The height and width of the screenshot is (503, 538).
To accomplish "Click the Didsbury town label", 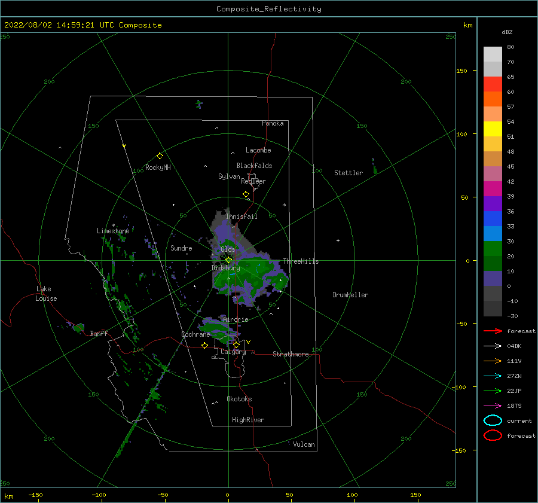I will 225,268.
